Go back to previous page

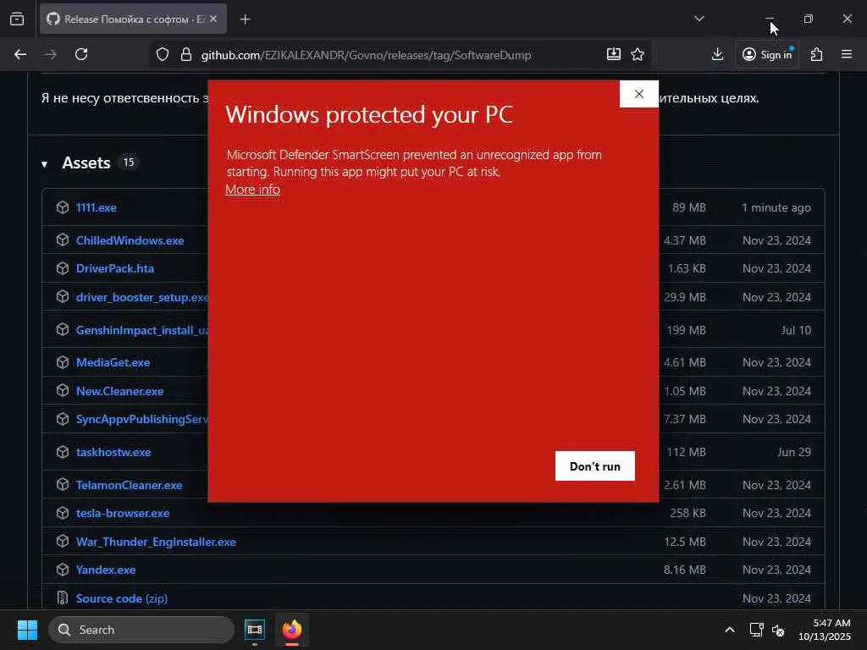tap(20, 54)
